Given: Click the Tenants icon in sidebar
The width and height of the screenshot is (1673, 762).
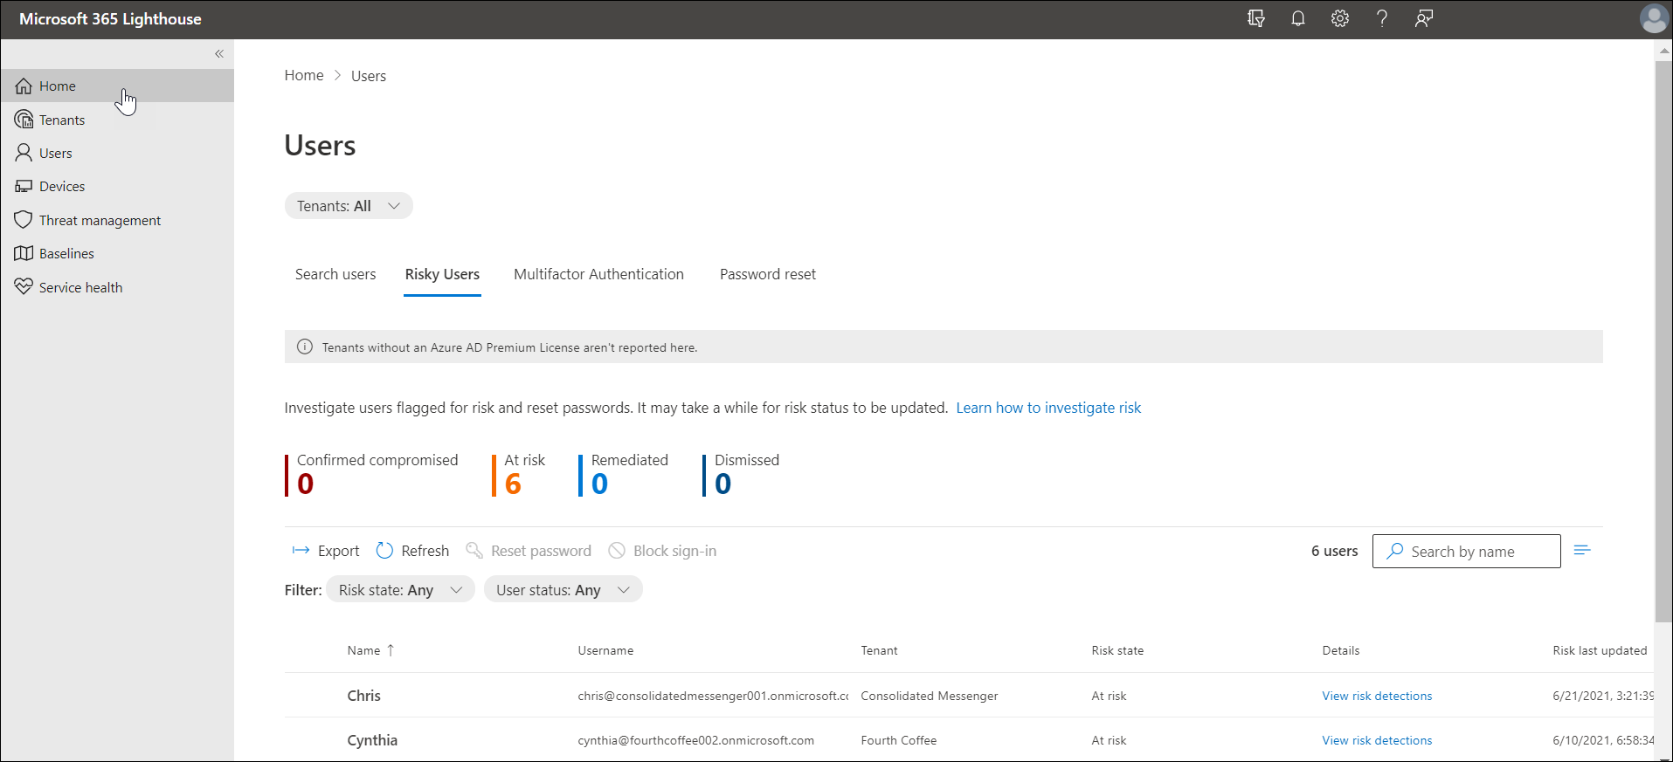Looking at the screenshot, I should tap(24, 120).
